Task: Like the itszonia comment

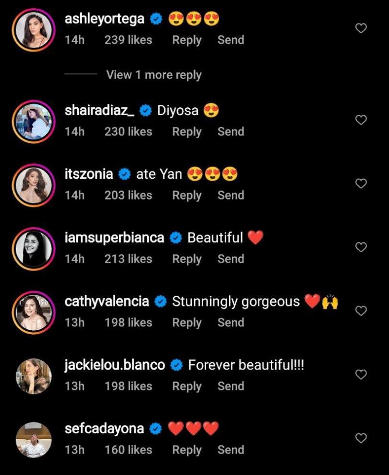Action: point(361,184)
